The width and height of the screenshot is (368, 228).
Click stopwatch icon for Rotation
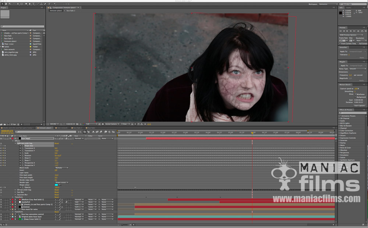click(20, 156)
